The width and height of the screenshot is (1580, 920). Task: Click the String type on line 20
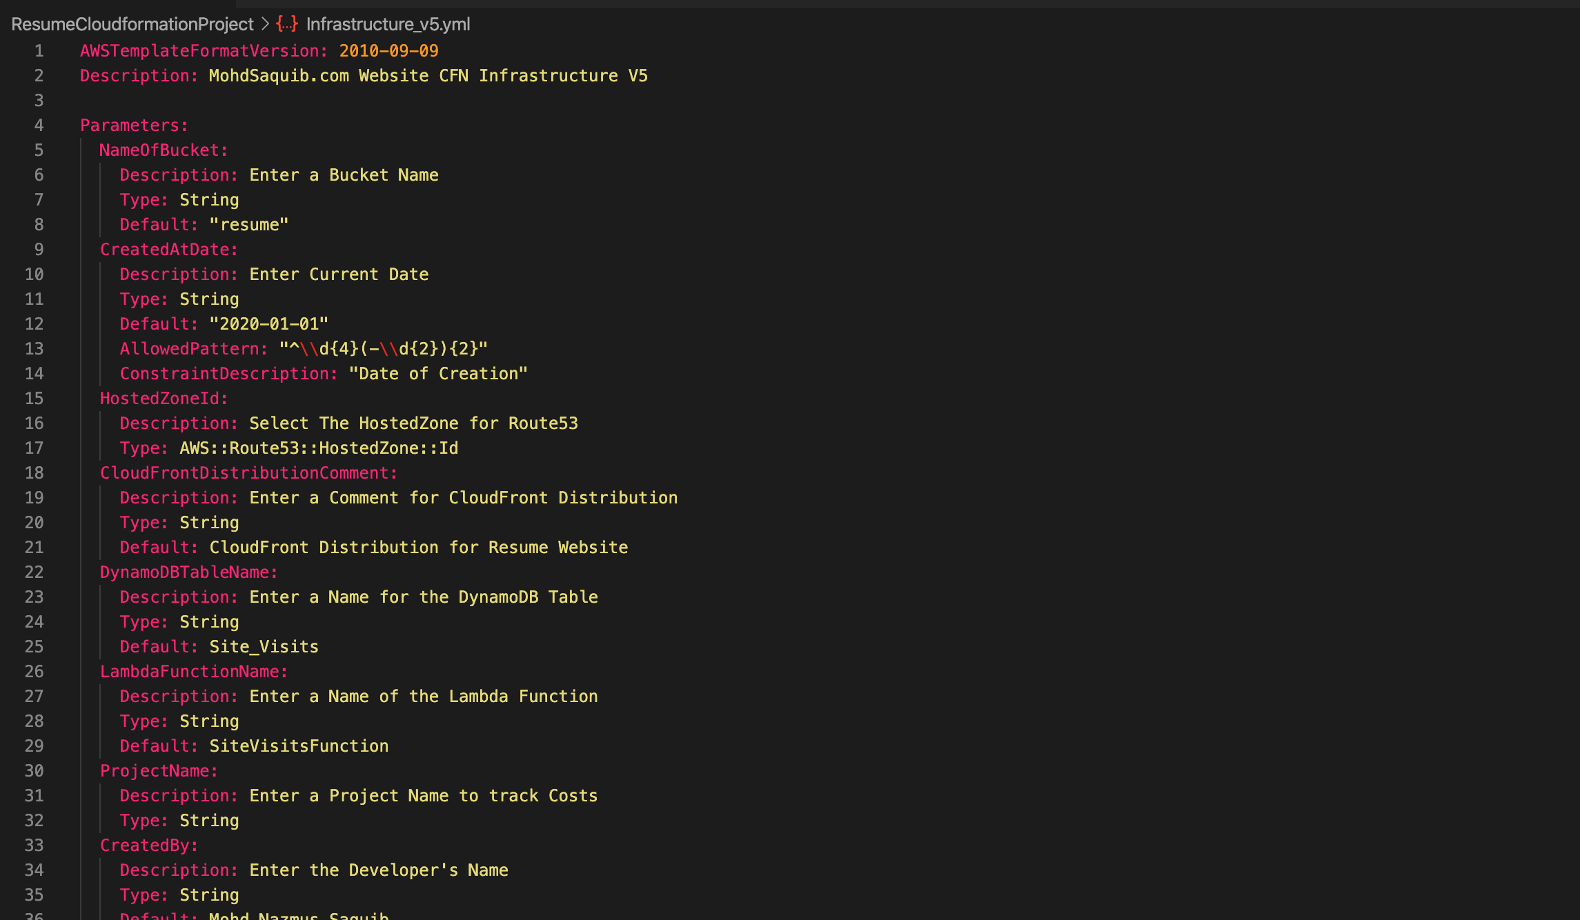pyautogui.click(x=209, y=523)
